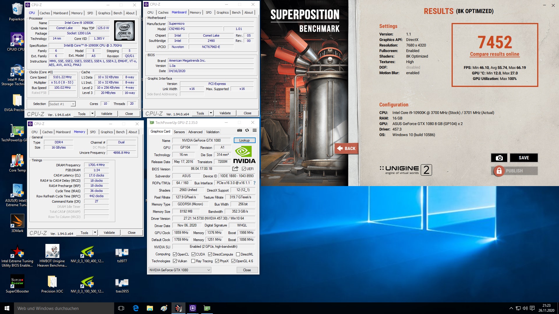Click the Bus Interface question mark icon

pos(254,183)
